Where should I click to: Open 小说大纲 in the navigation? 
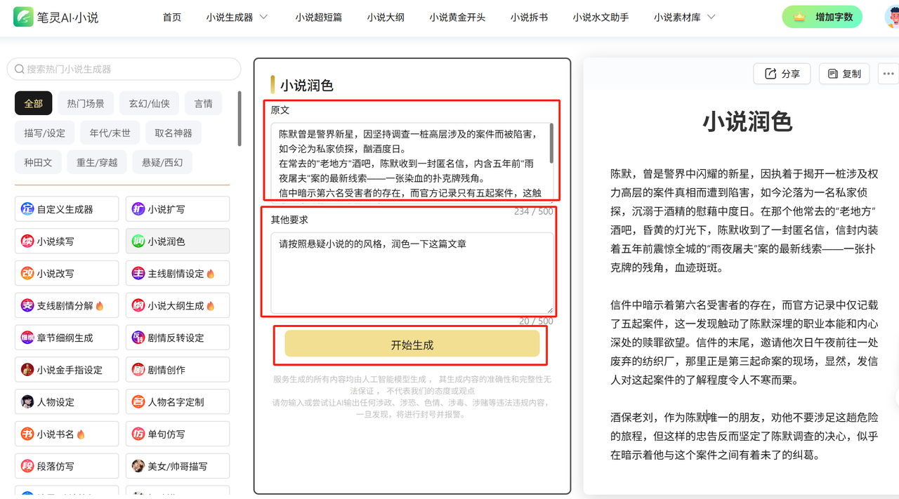pos(386,18)
